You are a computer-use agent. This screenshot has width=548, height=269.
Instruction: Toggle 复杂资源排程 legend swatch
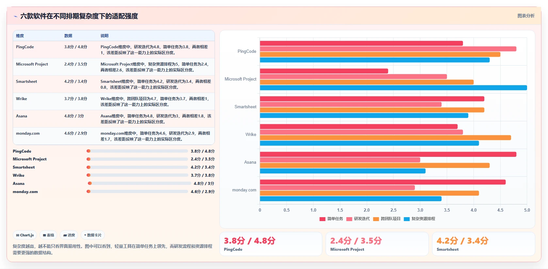pyautogui.click(x=407, y=219)
